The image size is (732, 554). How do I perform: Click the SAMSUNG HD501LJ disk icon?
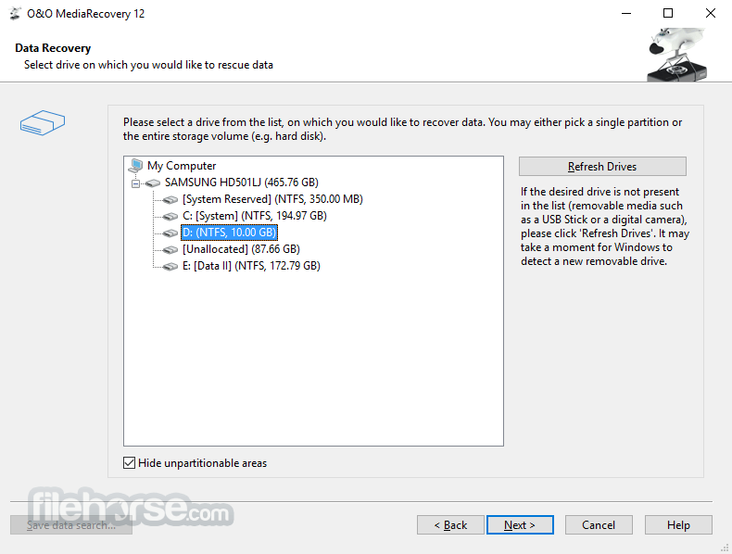pos(153,183)
